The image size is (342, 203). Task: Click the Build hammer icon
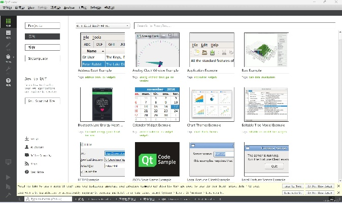click(x=8, y=194)
